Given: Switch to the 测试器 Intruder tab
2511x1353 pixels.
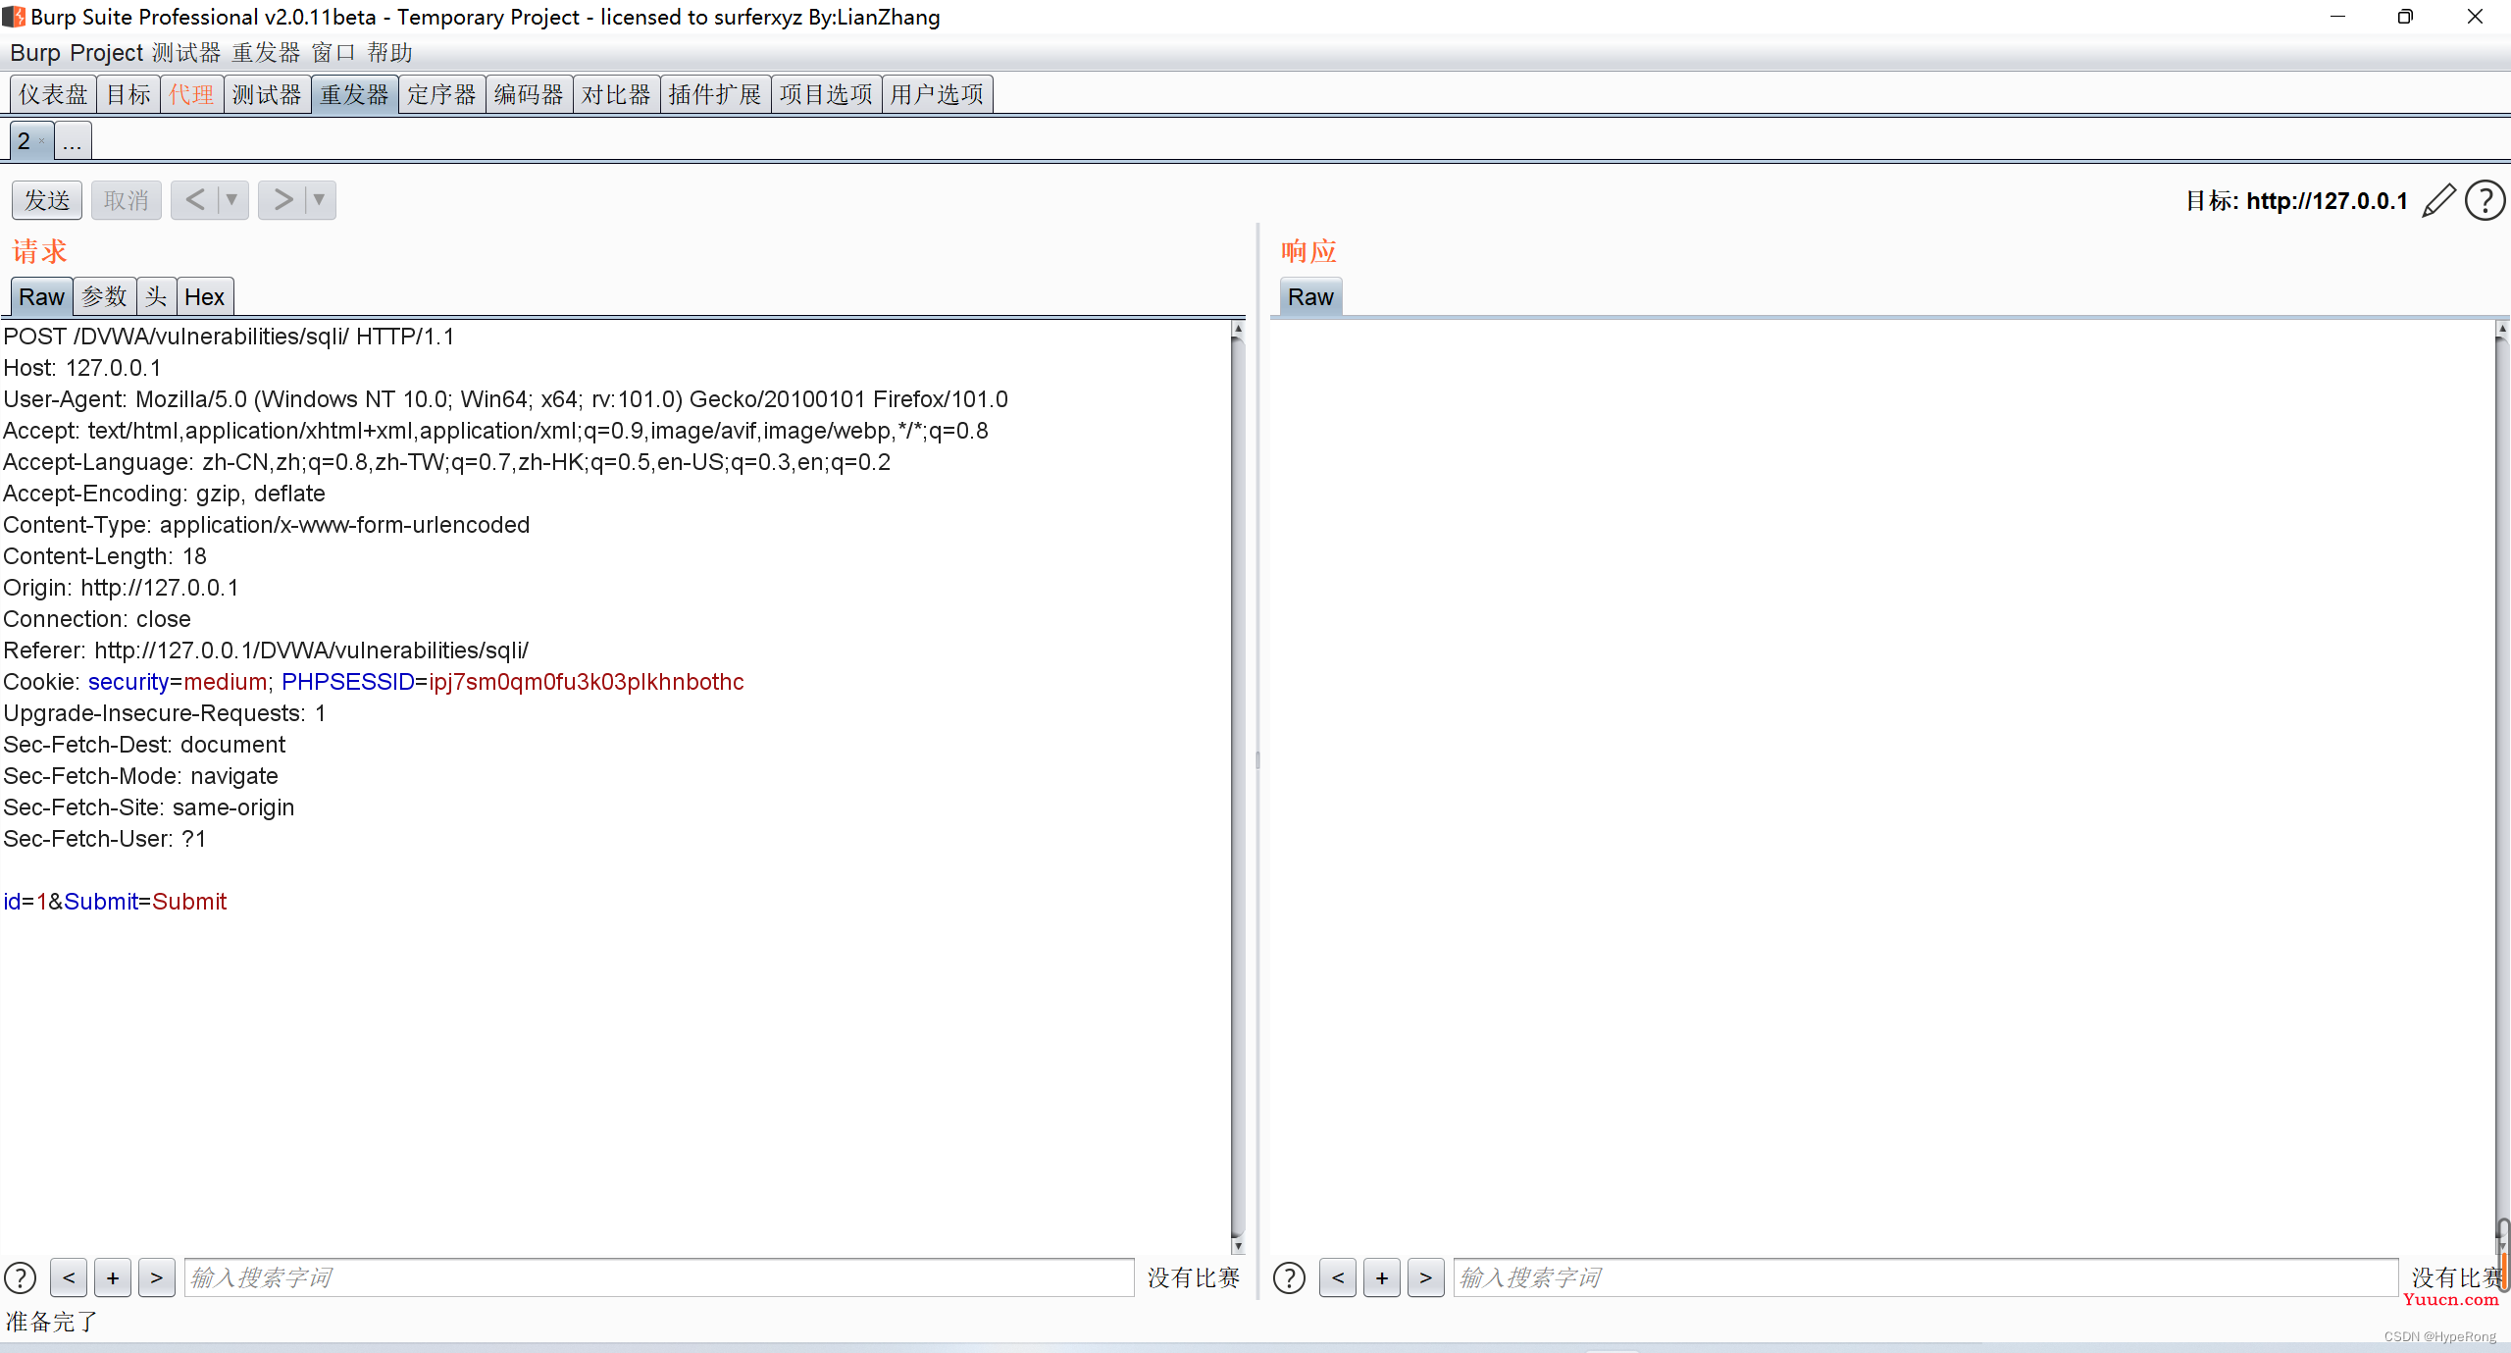Looking at the screenshot, I should coord(267,94).
